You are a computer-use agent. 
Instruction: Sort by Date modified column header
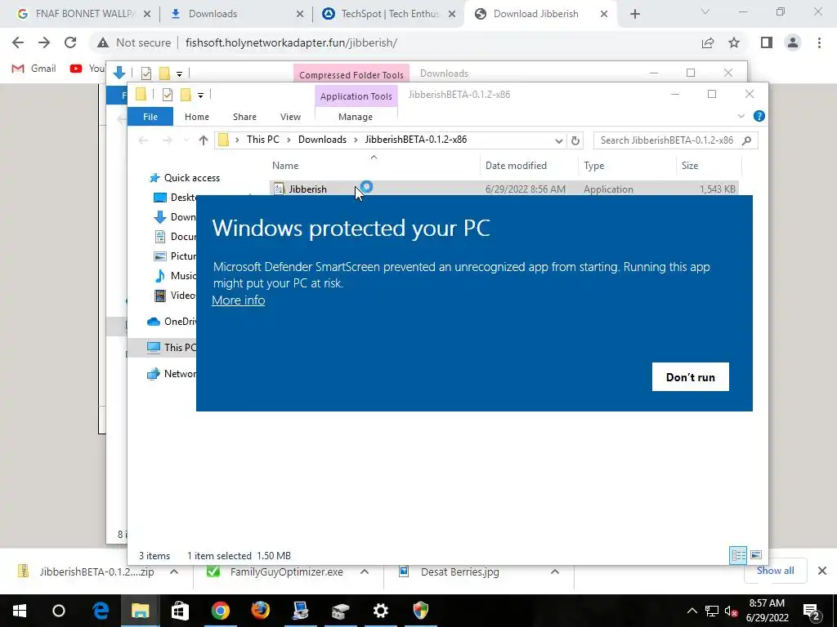516,165
